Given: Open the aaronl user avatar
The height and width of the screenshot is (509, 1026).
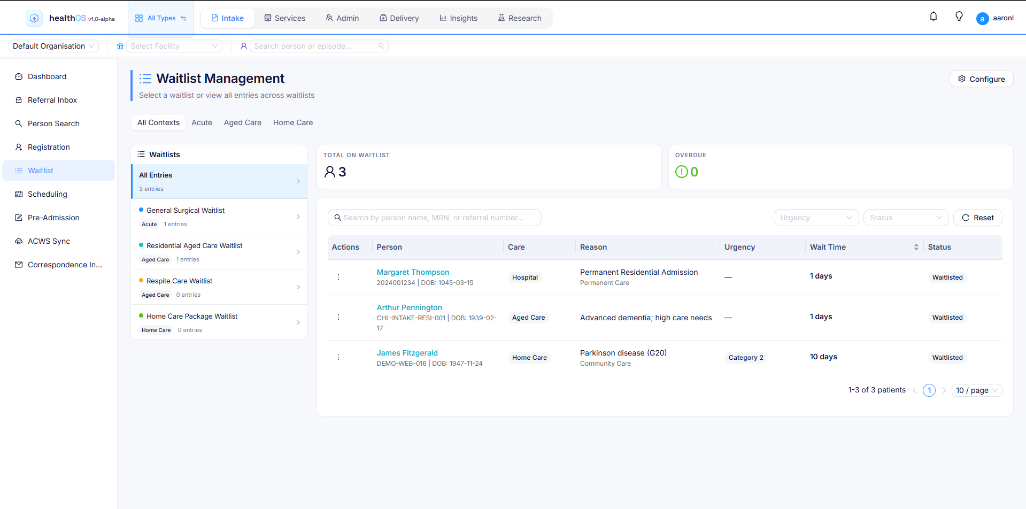Looking at the screenshot, I should point(982,19).
